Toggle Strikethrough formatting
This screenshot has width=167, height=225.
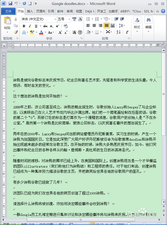point(45,26)
